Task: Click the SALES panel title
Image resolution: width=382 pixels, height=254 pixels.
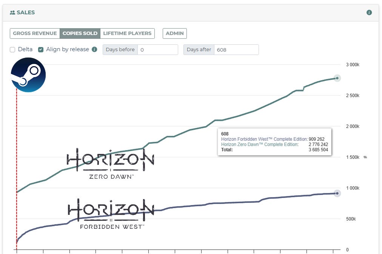Action: pyautogui.click(x=26, y=12)
